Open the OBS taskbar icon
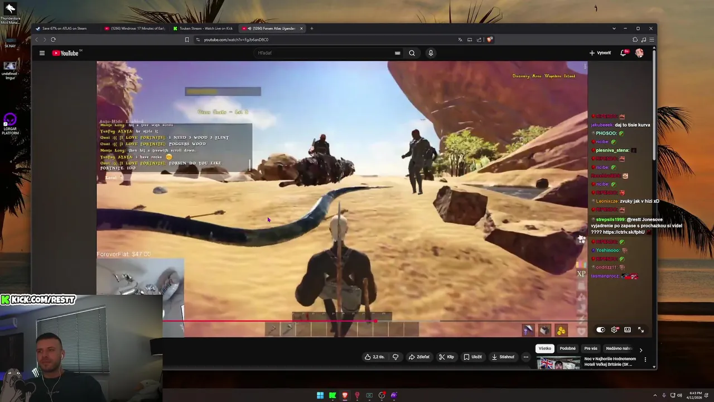Image resolution: width=714 pixels, height=402 pixels. pos(382,395)
